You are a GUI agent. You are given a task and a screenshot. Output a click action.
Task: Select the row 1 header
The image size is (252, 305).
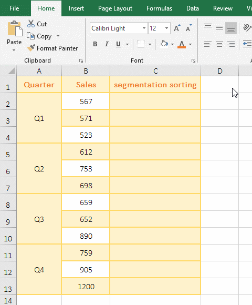[8, 85]
